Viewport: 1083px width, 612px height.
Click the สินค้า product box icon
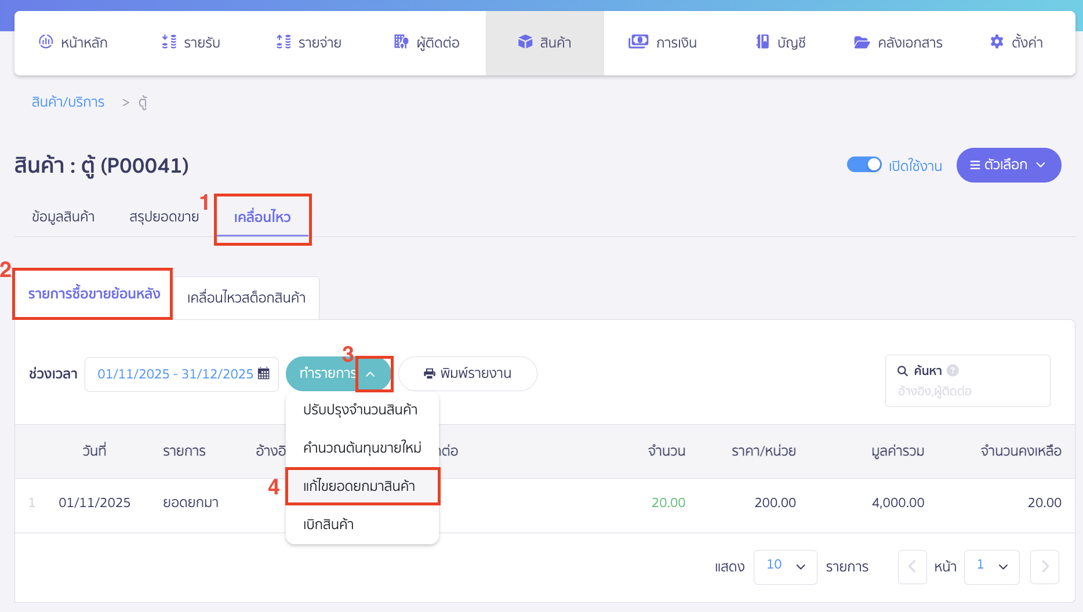tap(525, 42)
